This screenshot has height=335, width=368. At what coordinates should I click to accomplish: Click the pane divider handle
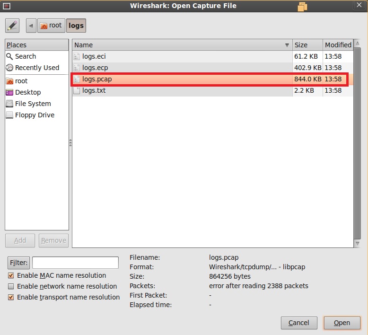70,143
